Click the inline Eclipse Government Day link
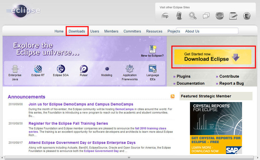 coord(101,151)
